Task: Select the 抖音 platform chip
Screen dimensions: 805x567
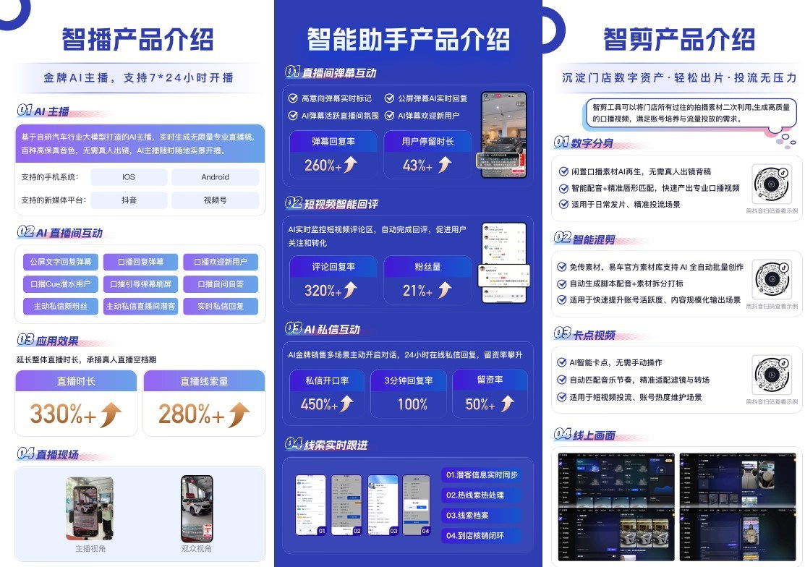Action: pyautogui.click(x=129, y=200)
